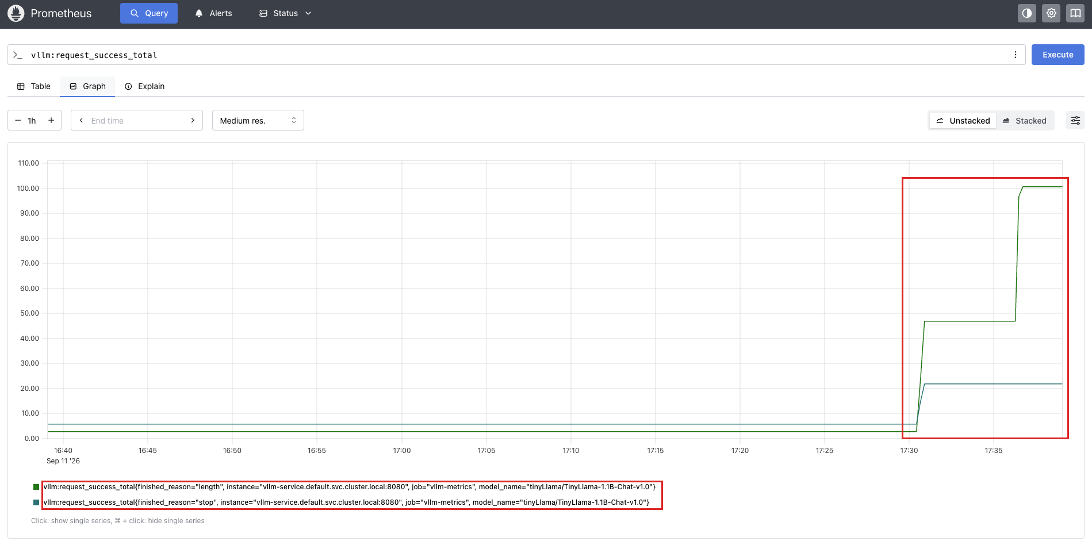The height and width of the screenshot is (545, 1092).
Task: Open the settings gear icon
Action: [1051, 13]
